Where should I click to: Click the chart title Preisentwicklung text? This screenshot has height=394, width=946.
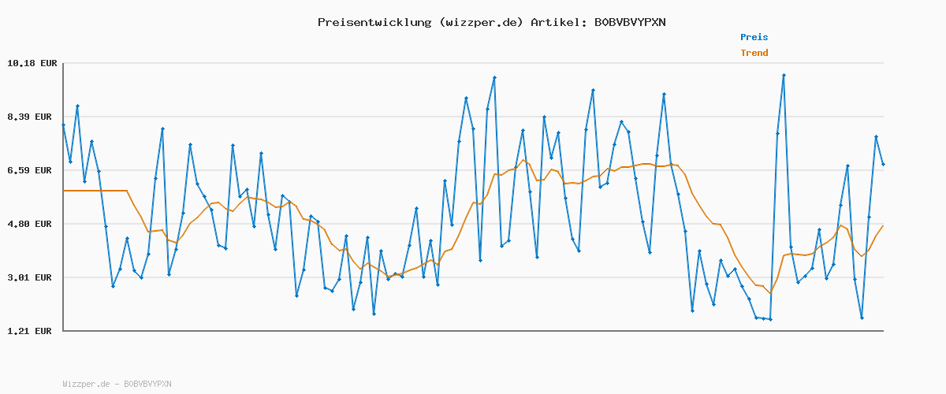click(374, 22)
